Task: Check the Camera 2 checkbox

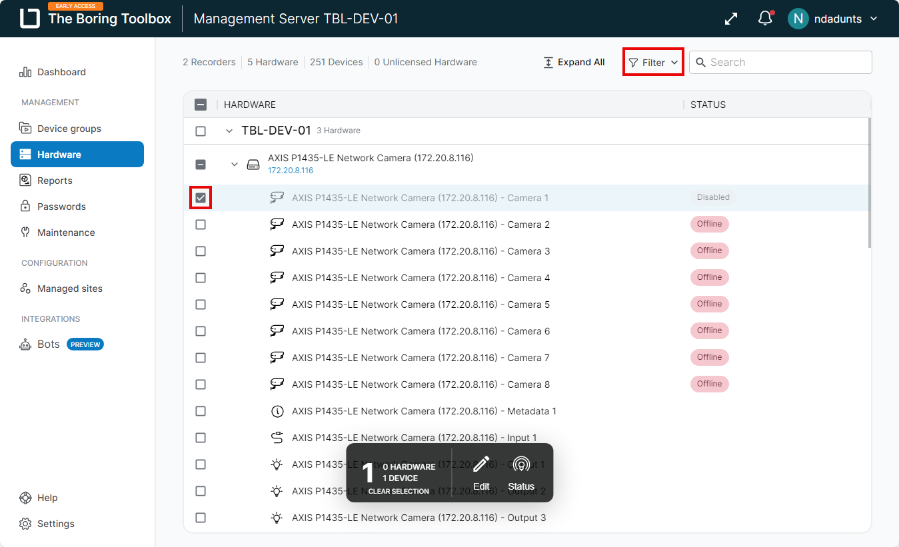Action: 201,225
